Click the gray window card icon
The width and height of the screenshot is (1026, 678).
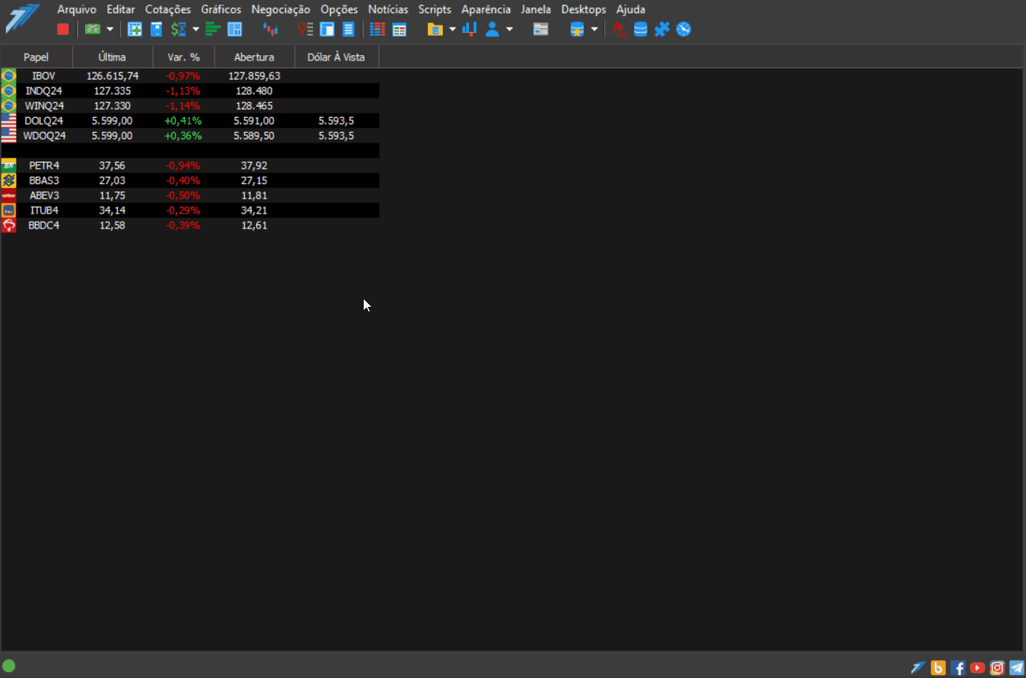point(541,29)
